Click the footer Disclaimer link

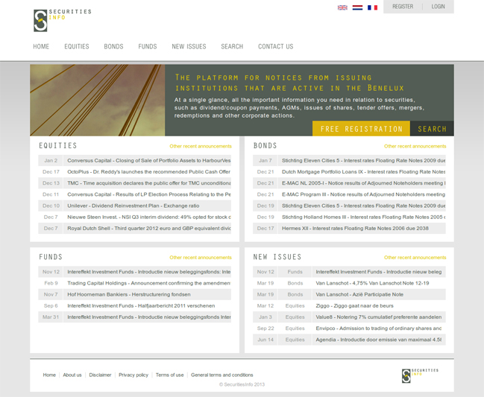[x=100, y=375]
